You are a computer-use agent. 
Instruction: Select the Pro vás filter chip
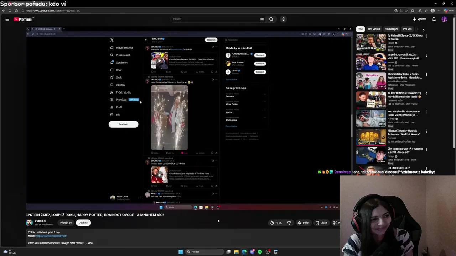(407, 29)
